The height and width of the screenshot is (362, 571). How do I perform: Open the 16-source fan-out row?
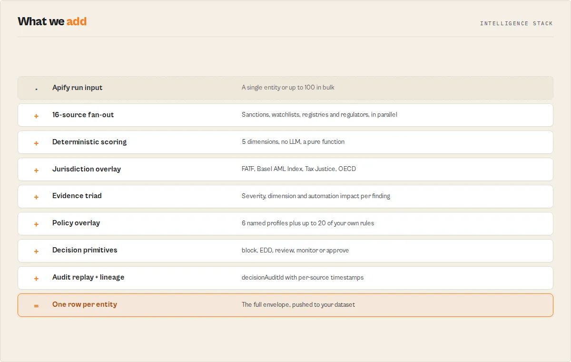tap(285, 115)
